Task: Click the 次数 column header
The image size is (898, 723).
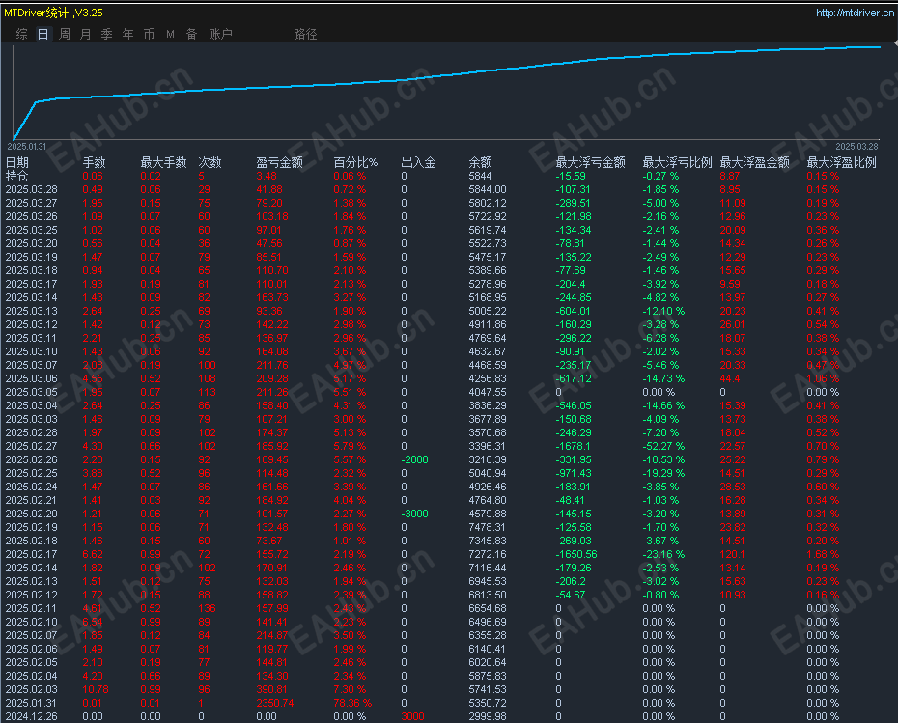Action: (210, 162)
